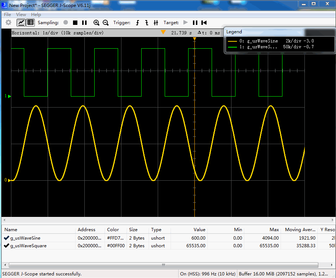Open the View menu
This screenshot has width=336, height=278.
21,15
